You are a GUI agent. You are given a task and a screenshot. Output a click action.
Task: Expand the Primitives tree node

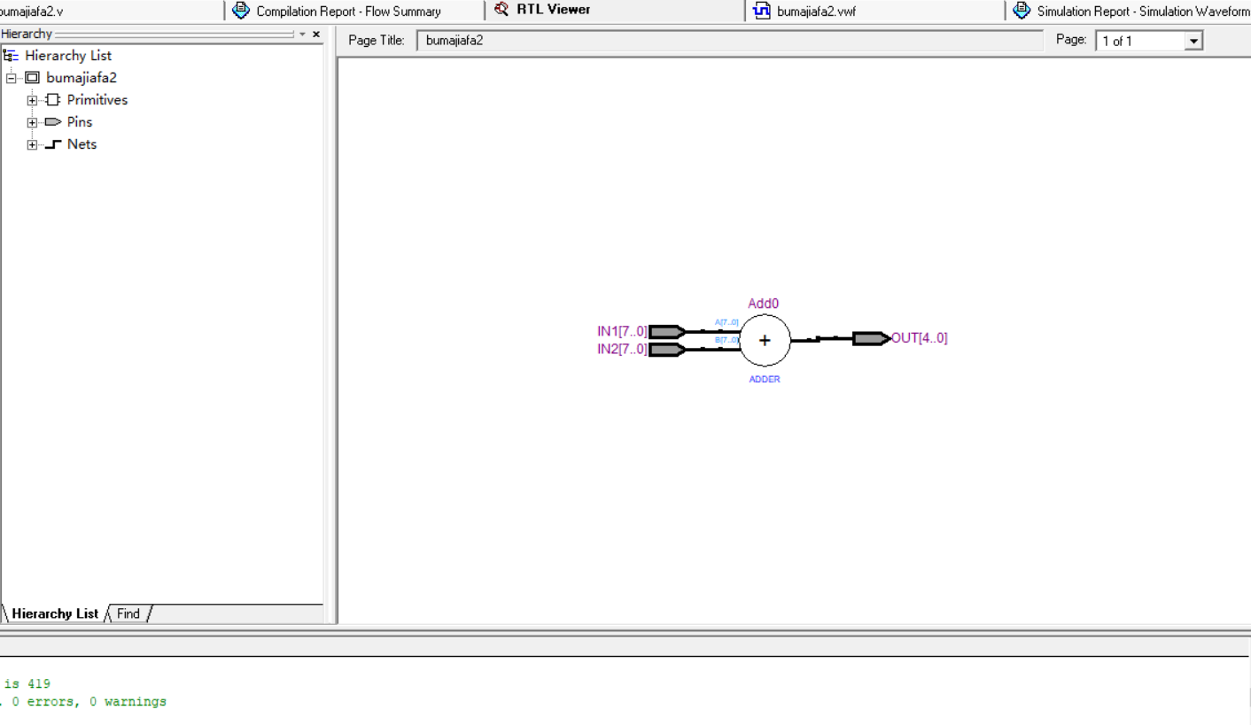click(x=32, y=100)
